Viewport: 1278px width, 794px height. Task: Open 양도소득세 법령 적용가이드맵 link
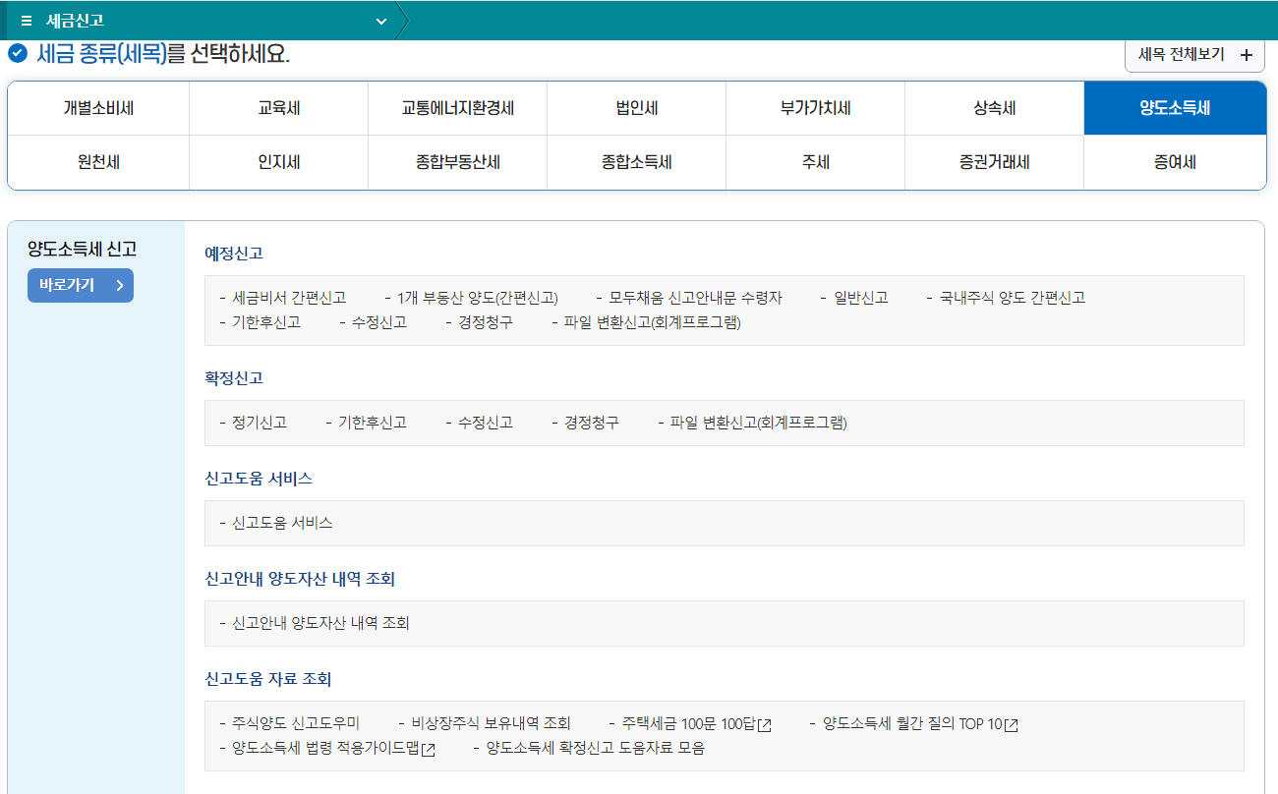[325, 748]
